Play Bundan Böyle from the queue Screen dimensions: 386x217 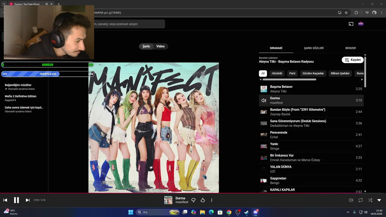point(311,112)
